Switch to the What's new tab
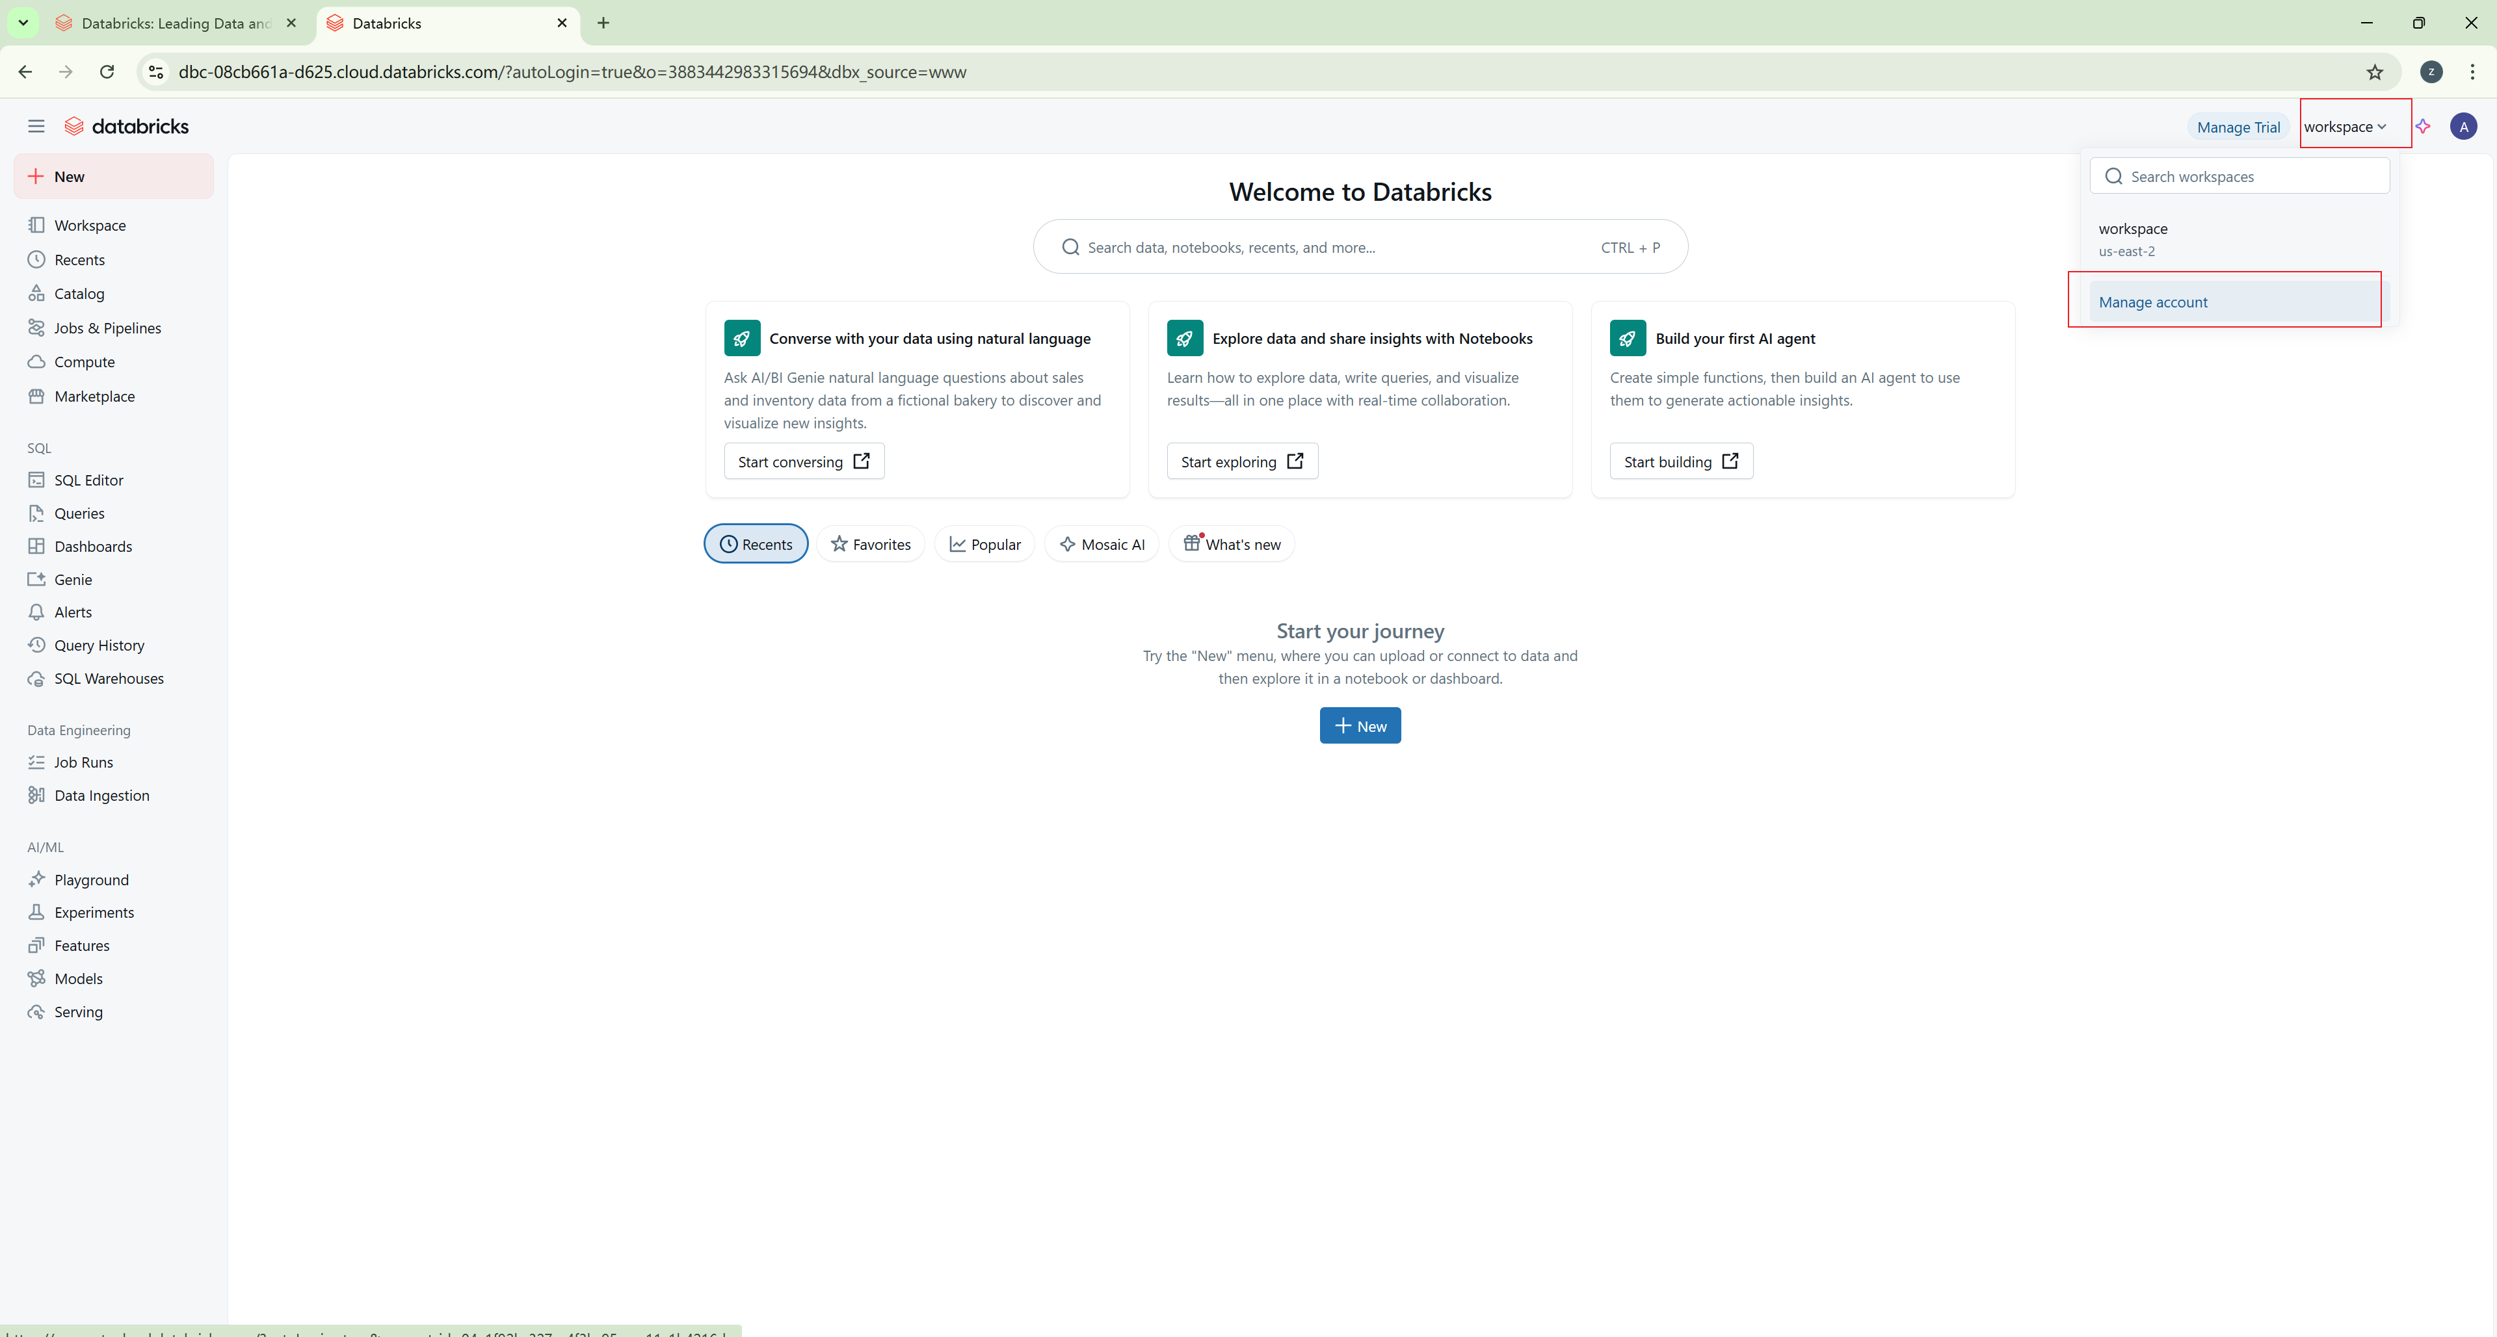Image resolution: width=2497 pixels, height=1337 pixels. click(1232, 545)
